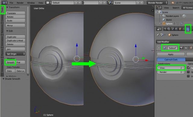Open the Info editor type selector icon

click(x=5, y=3)
